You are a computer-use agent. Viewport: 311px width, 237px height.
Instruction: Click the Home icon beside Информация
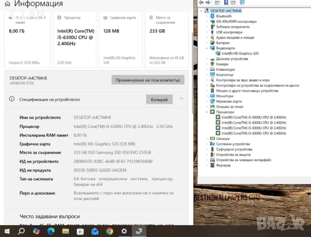tap(7, 3)
